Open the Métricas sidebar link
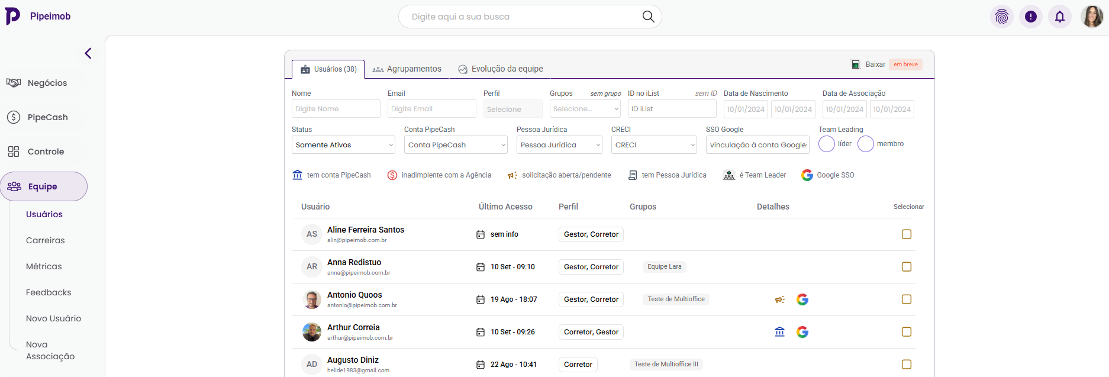This screenshot has width=1109, height=377. (44, 266)
